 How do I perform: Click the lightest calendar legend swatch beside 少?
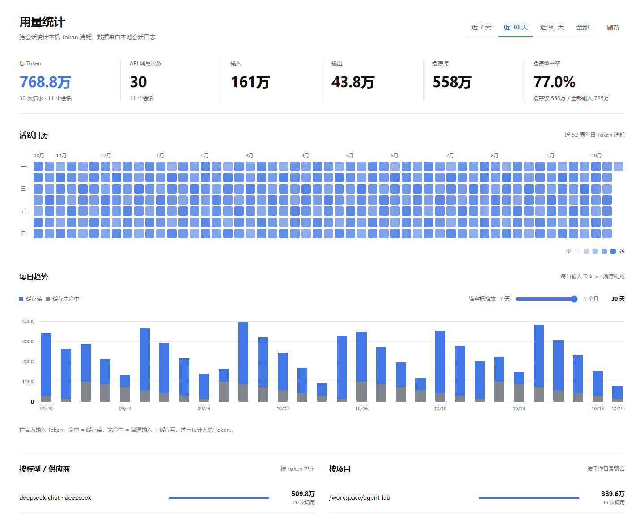click(x=577, y=251)
